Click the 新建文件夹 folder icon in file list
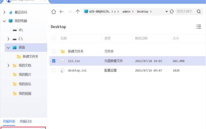Image resolution: width=206 pixels, height=129 pixels. [x=63, y=51]
